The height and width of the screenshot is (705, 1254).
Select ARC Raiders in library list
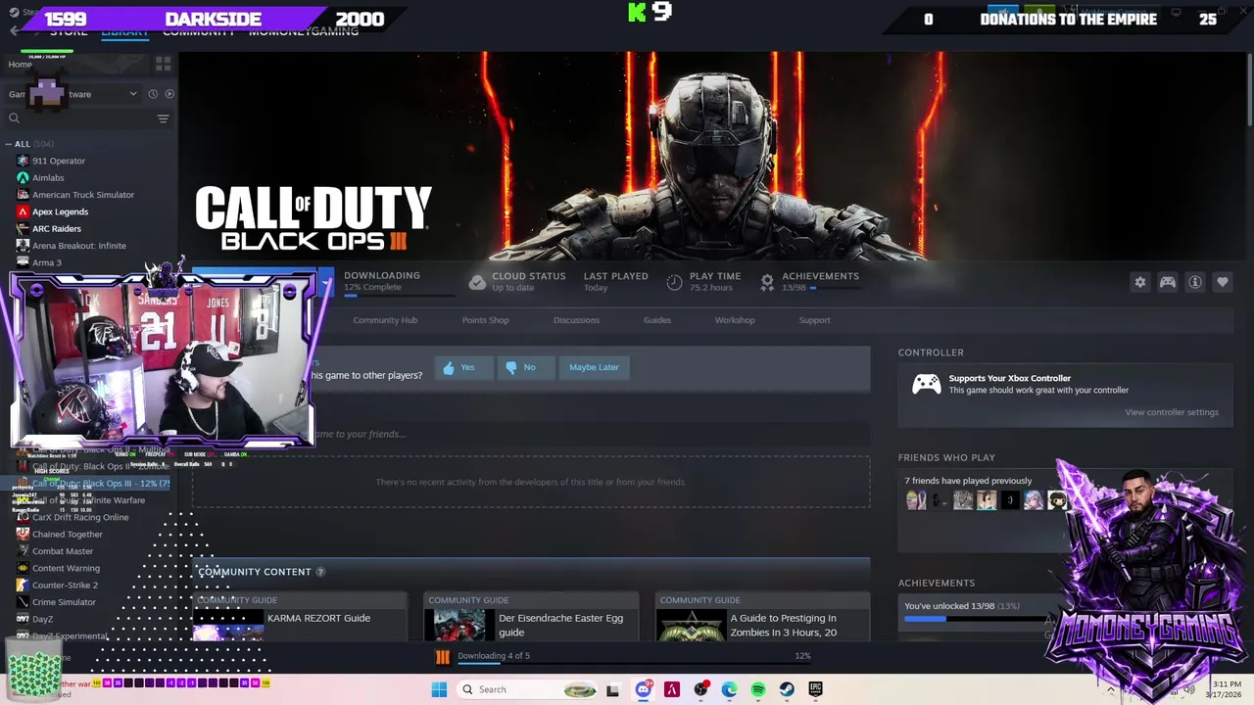pyautogui.click(x=57, y=229)
